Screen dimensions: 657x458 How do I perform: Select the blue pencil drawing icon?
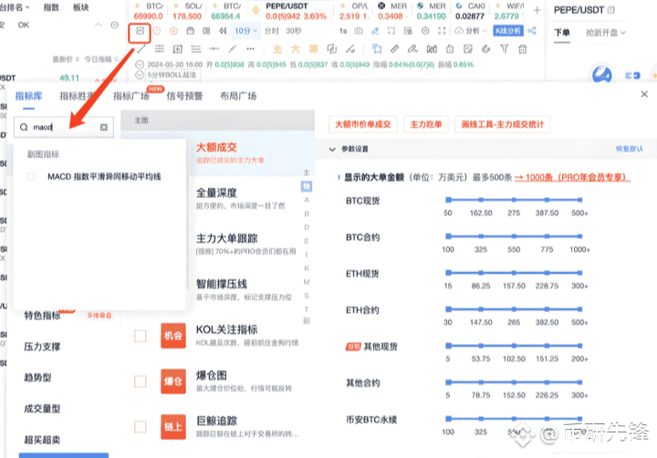tap(375, 31)
